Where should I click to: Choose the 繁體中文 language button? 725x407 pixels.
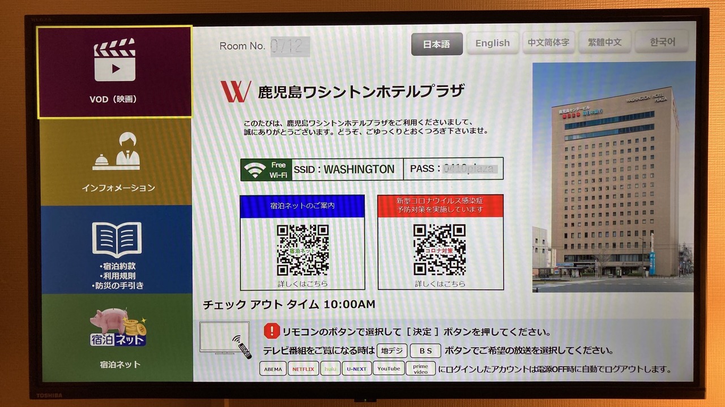click(x=604, y=42)
